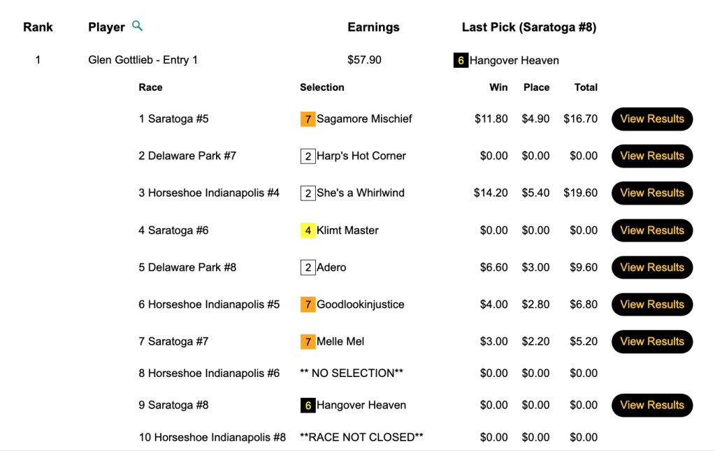Click the player search magnifier icon
715x451 pixels.
click(138, 27)
